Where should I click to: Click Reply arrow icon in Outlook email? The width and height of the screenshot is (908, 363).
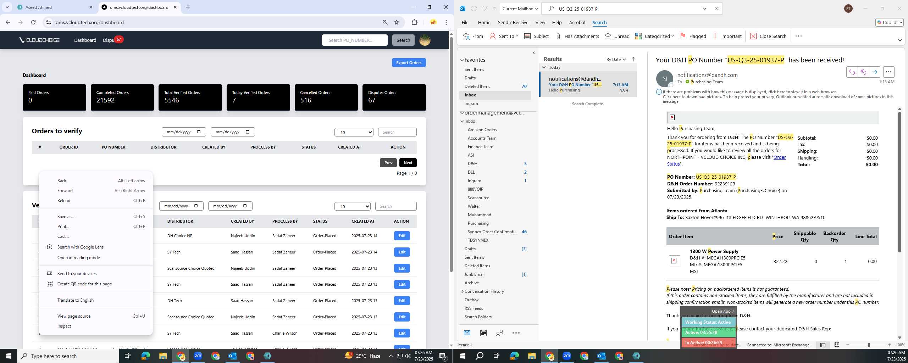point(852,72)
